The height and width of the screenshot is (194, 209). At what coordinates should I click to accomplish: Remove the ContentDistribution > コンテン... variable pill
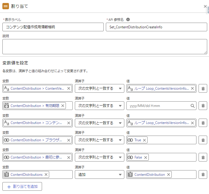69,123
